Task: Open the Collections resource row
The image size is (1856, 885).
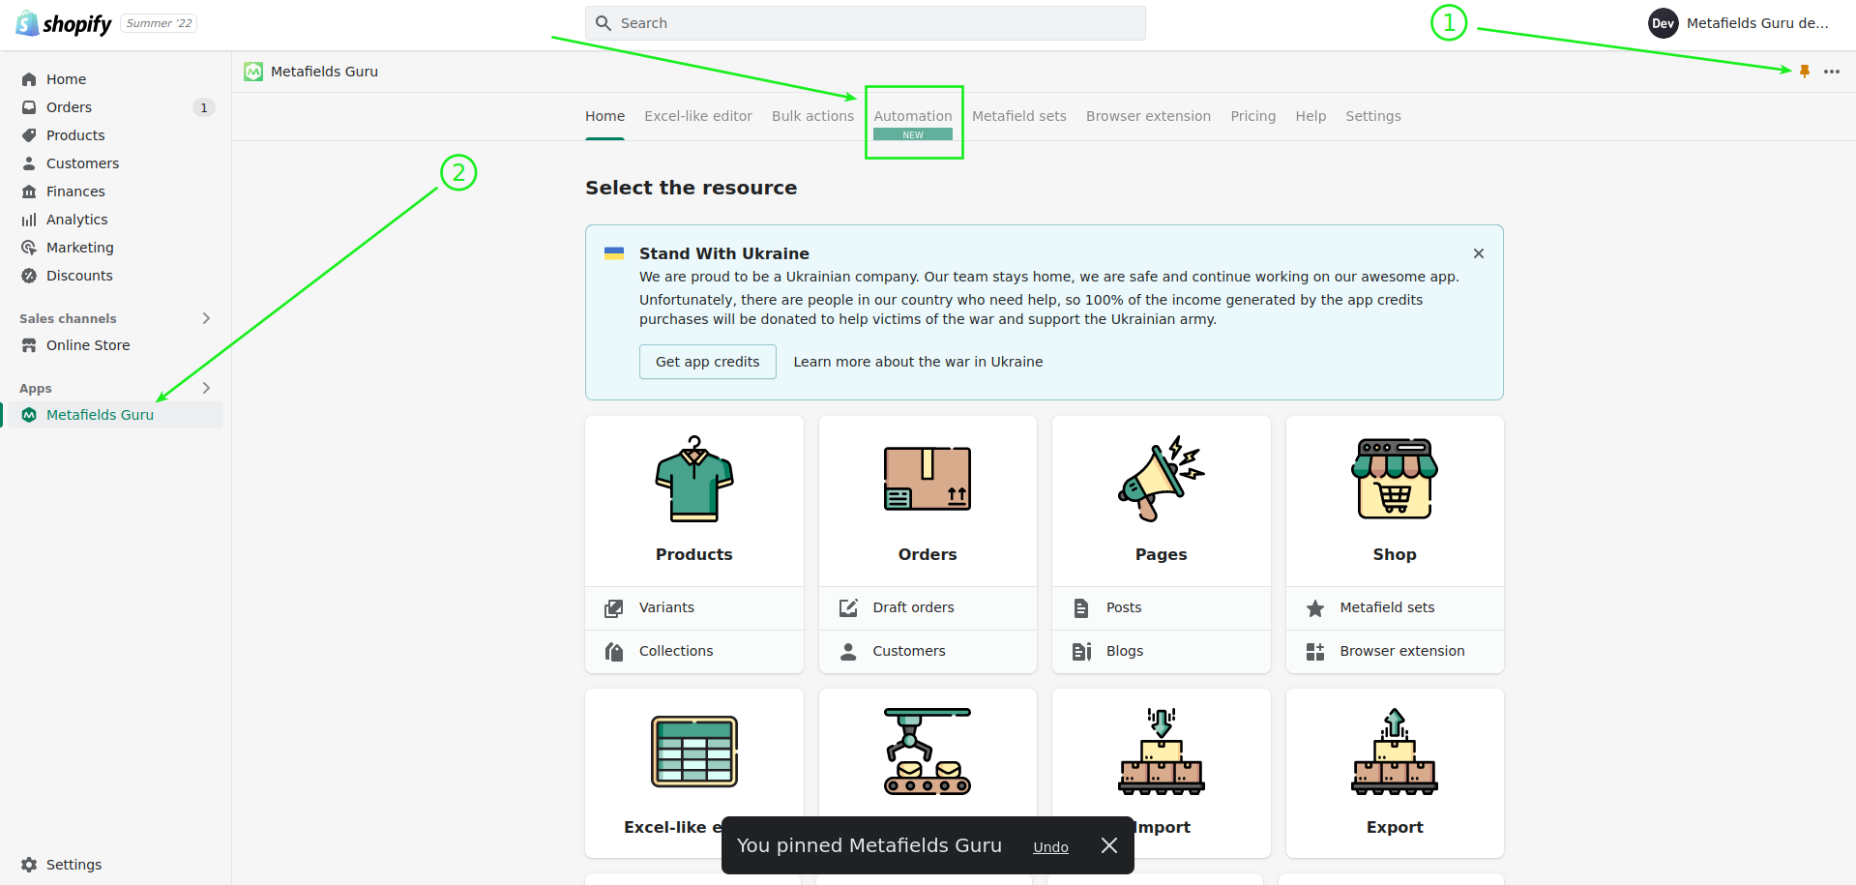Action: tap(694, 651)
